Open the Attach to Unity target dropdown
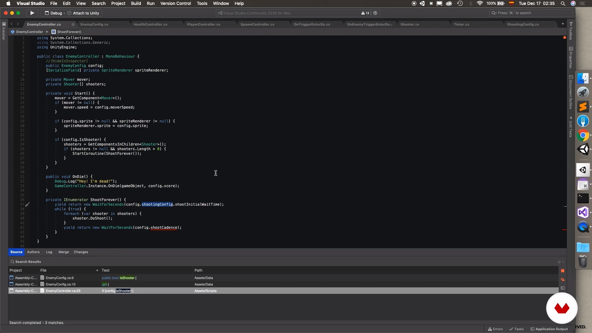Screen dimensions: 592x333 point(84,13)
